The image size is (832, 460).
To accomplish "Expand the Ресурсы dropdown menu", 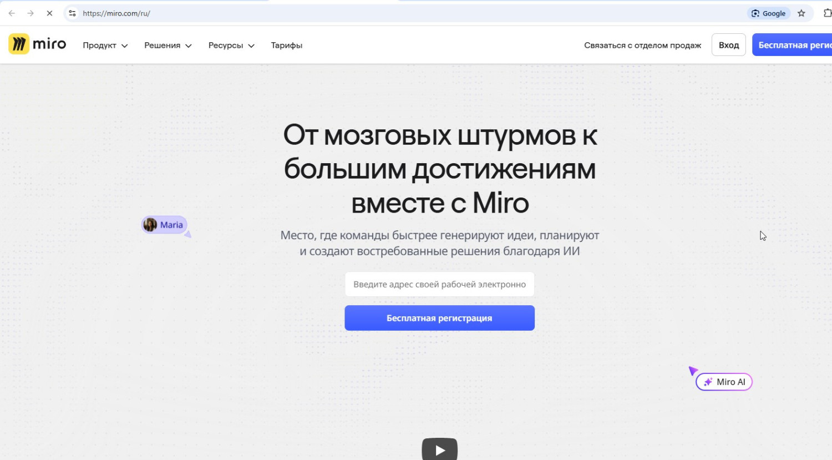I will click(x=231, y=46).
